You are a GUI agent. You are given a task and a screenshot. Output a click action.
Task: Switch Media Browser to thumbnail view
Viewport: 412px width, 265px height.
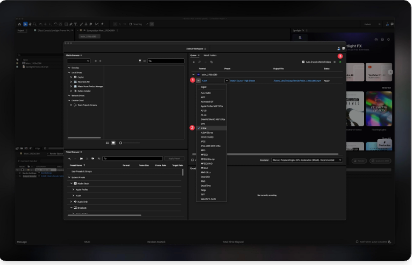[113, 143]
